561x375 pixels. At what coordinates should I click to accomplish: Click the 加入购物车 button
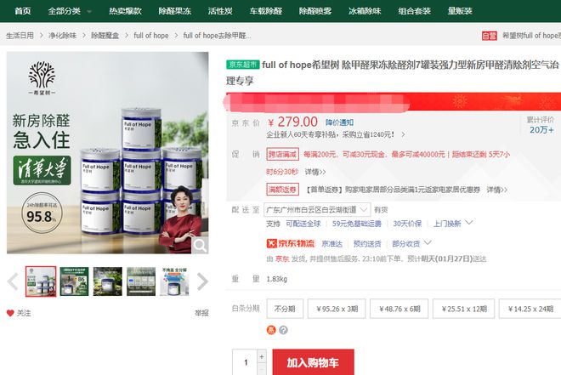[x=314, y=362]
